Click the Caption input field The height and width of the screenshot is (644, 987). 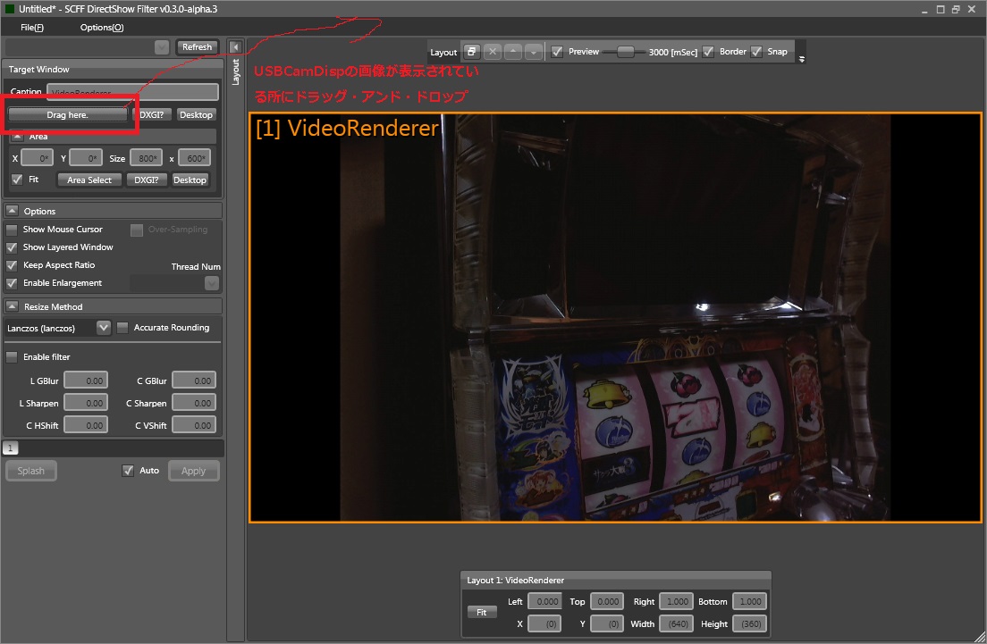(x=133, y=93)
